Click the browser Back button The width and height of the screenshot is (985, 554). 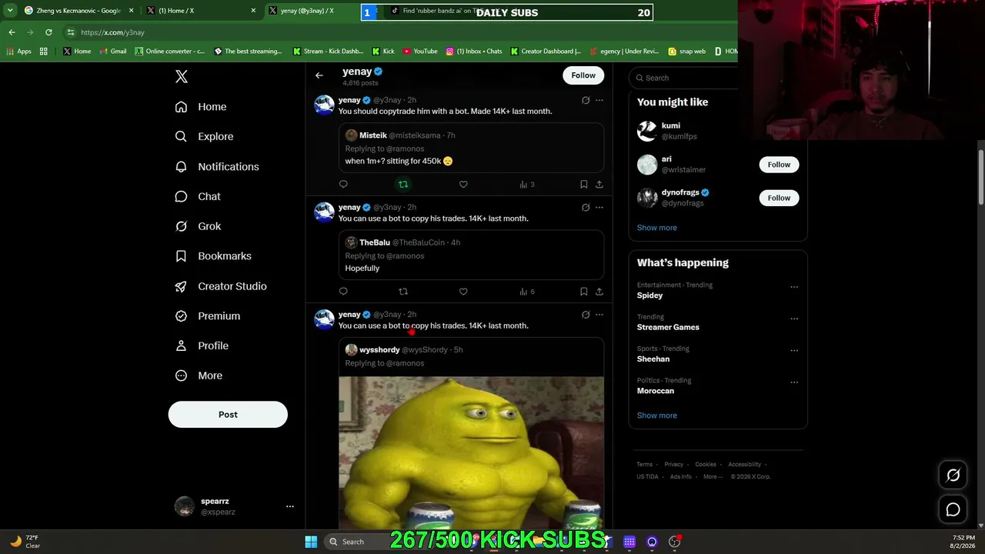12,32
